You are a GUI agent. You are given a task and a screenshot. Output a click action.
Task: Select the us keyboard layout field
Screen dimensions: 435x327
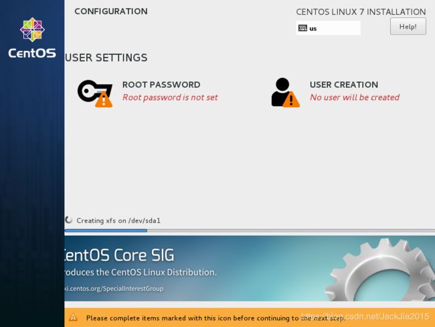tap(328, 28)
